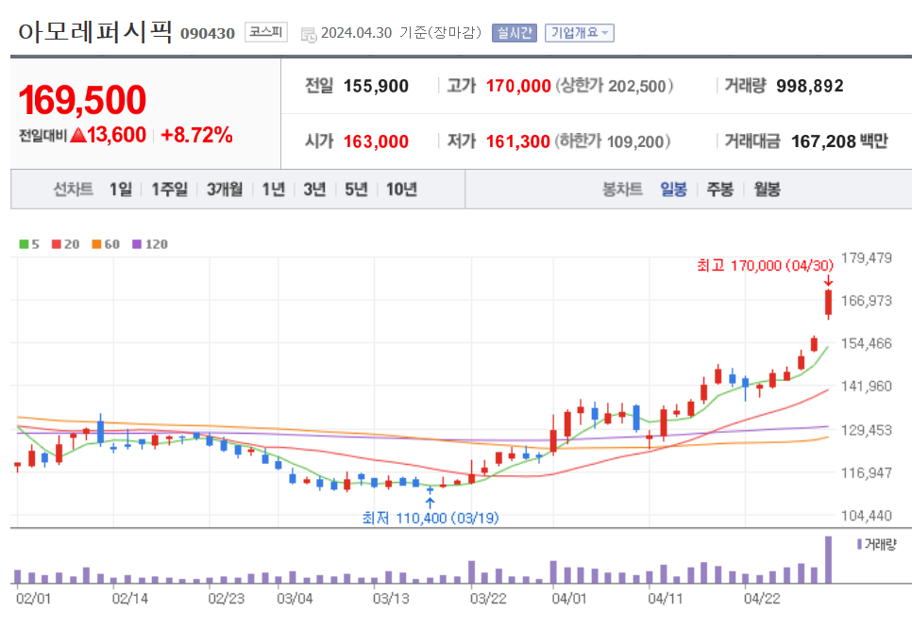Switch to the 월봉 monthly candle chart
Viewport: 912px width, 628px height.
pyautogui.click(x=768, y=190)
